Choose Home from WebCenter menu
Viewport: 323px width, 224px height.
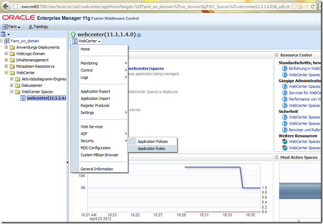(85, 49)
